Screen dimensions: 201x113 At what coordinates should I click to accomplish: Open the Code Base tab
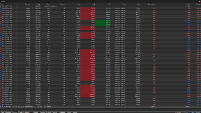pos(62,112)
